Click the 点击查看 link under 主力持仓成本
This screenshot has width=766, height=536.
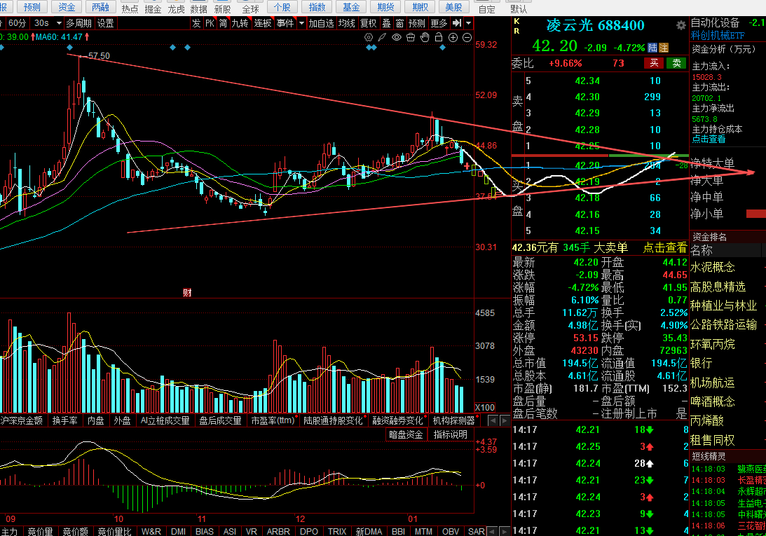(x=709, y=139)
